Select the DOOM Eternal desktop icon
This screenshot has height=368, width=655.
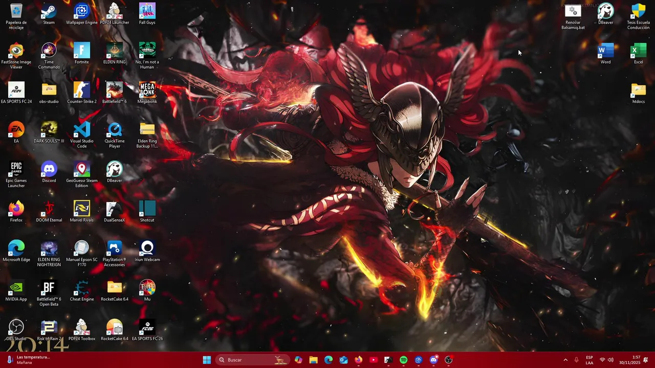coord(49,211)
